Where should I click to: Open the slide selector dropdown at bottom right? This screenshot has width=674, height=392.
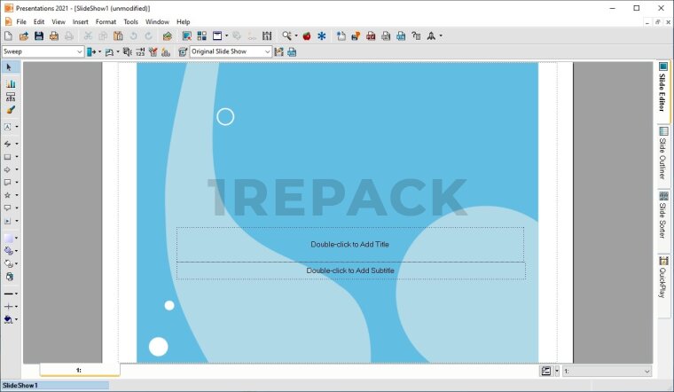(647, 372)
